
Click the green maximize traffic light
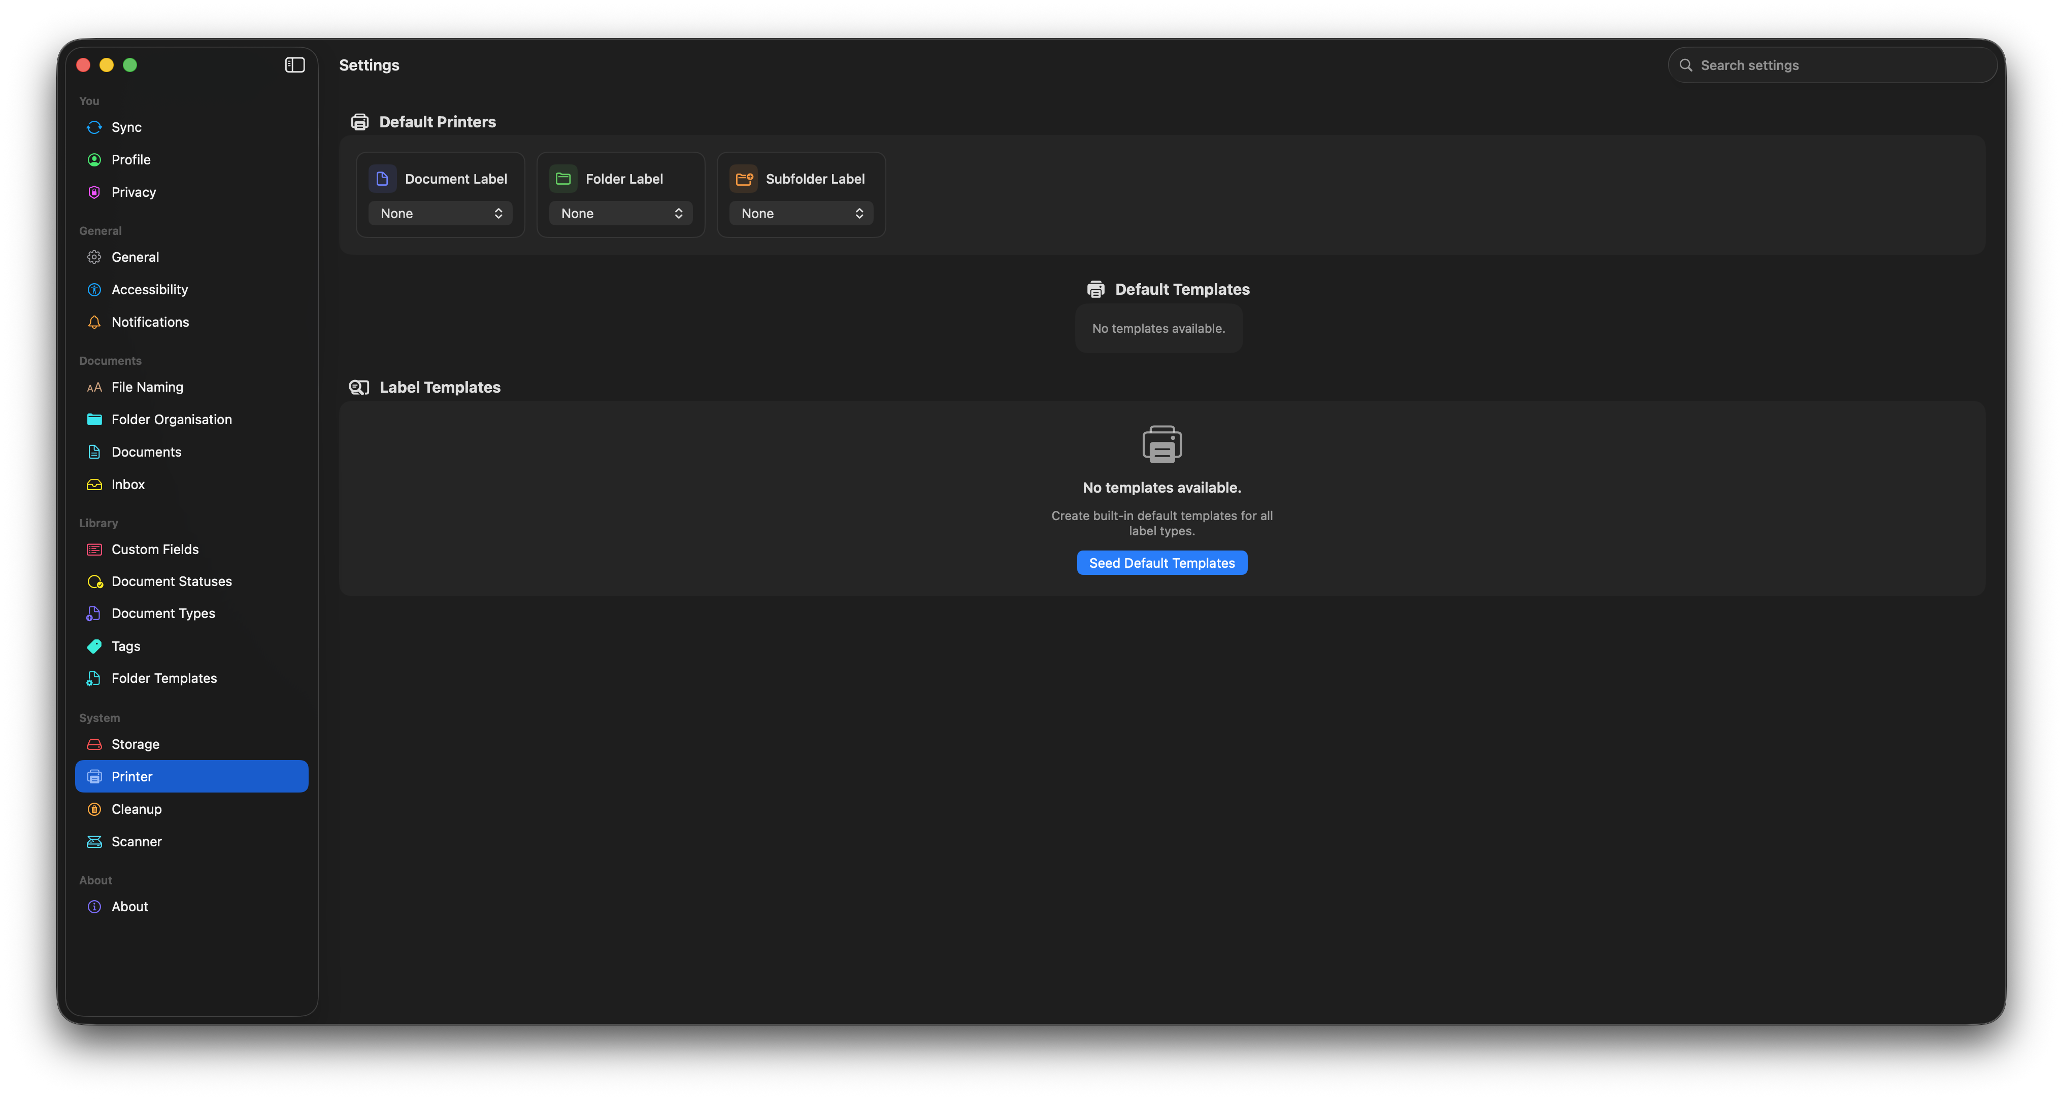pos(130,65)
